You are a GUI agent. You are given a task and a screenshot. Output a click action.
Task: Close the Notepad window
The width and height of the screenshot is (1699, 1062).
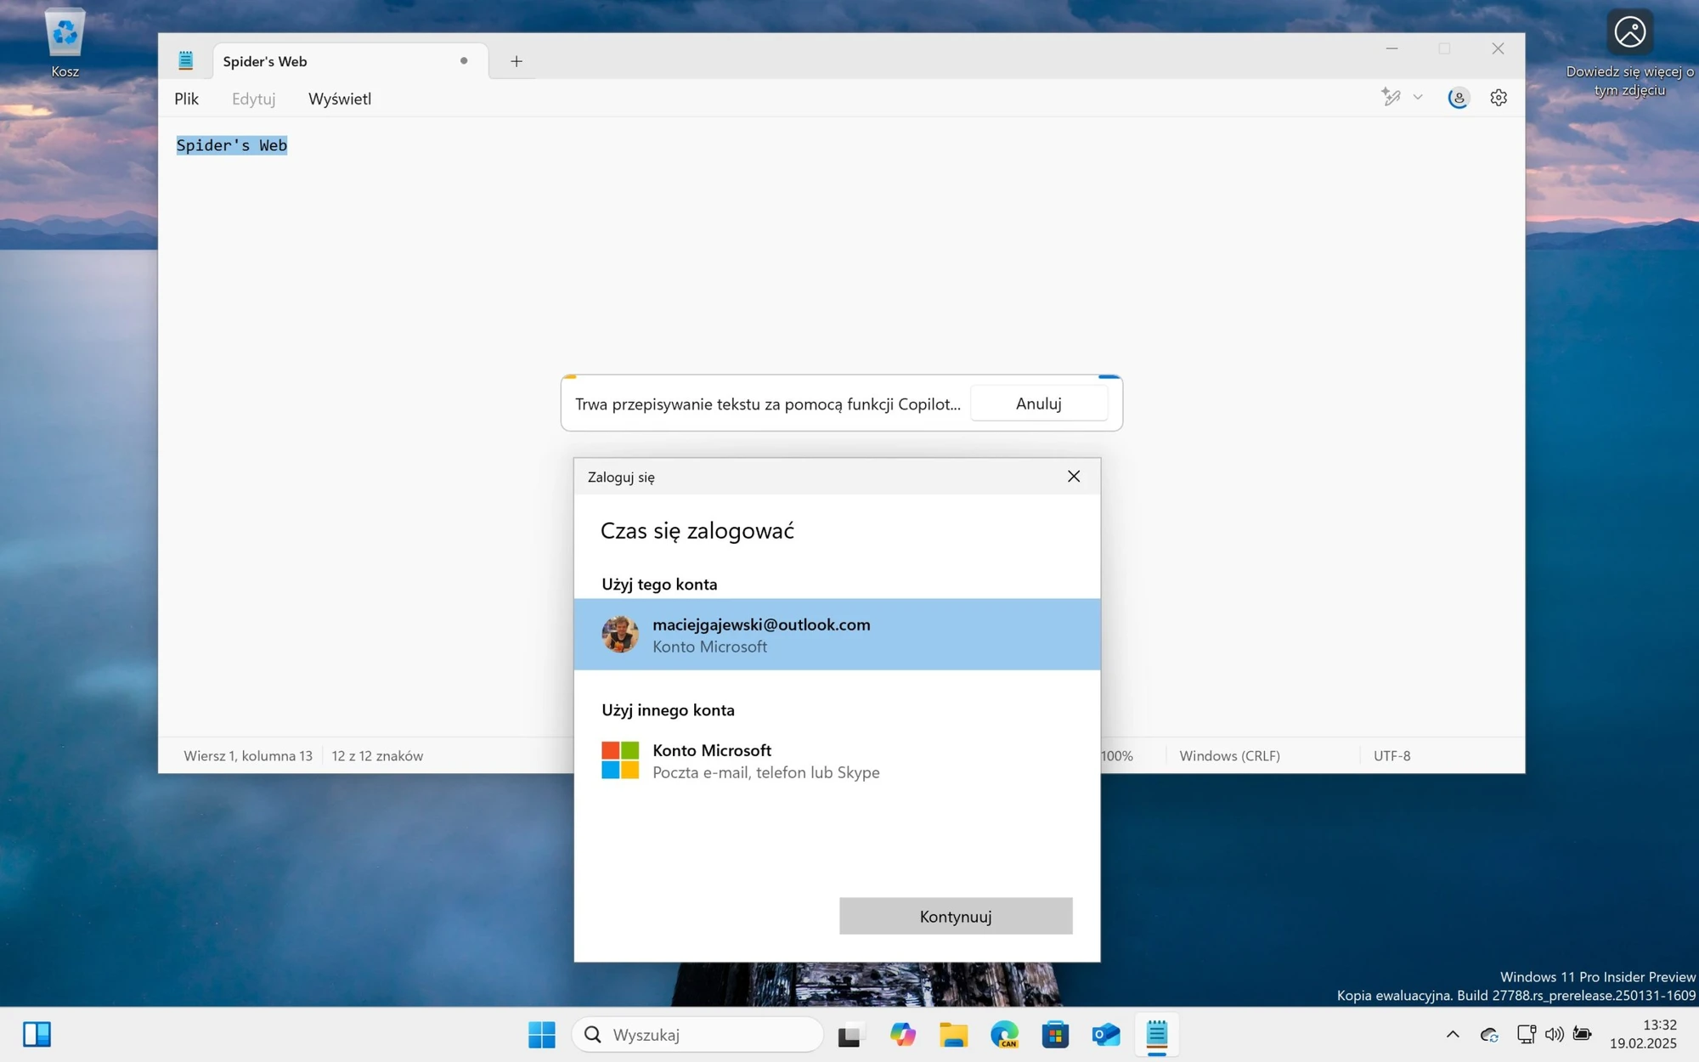pyautogui.click(x=1498, y=48)
